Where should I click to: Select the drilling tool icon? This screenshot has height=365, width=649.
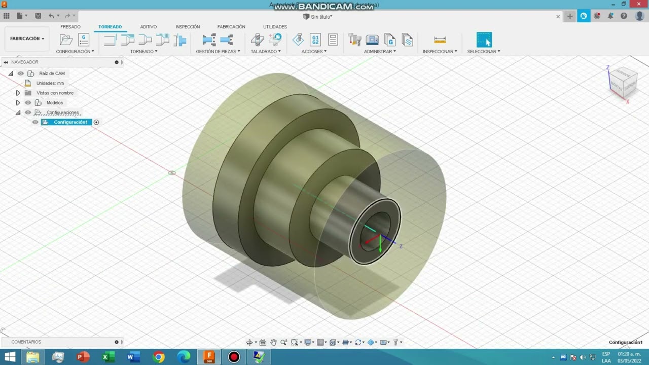pos(258,40)
